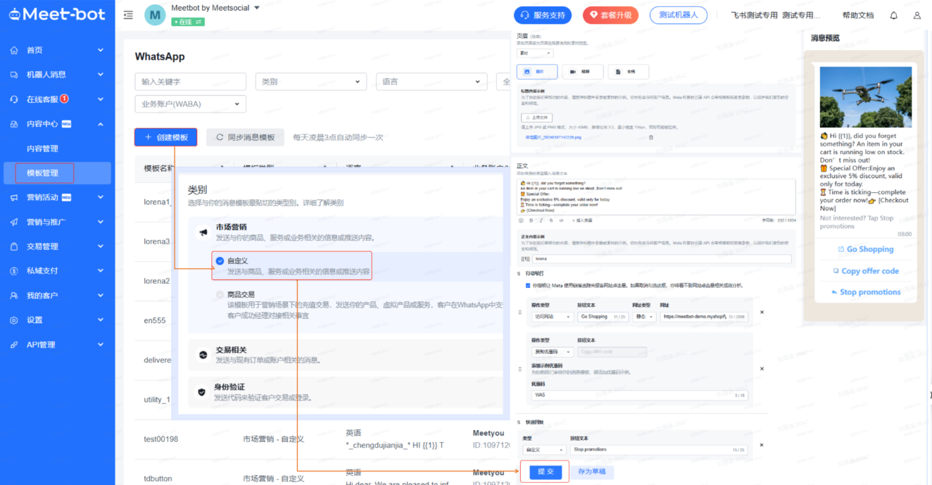Open the 访问网站 action type dropdown
The height and width of the screenshot is (485, 932).
tap(551, 317)
